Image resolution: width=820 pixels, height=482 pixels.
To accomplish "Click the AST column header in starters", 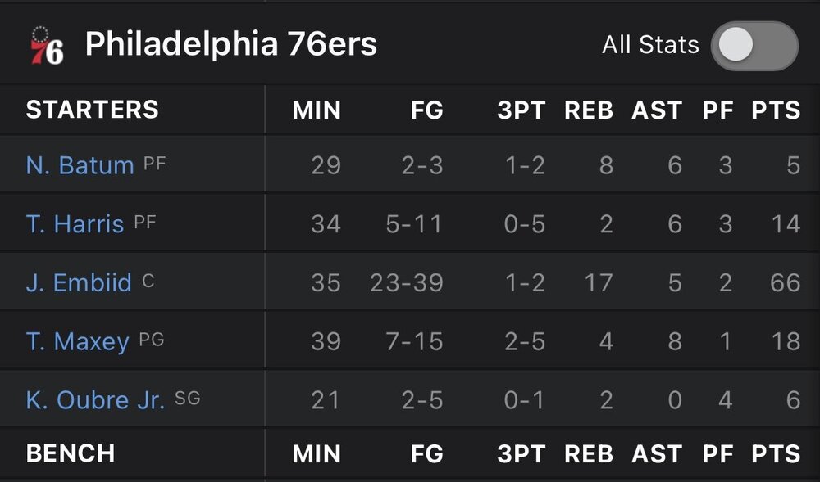I will 657,110.
